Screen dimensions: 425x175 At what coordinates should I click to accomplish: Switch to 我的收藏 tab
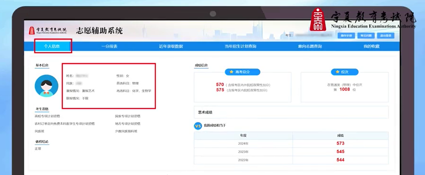tap(371, 46)
